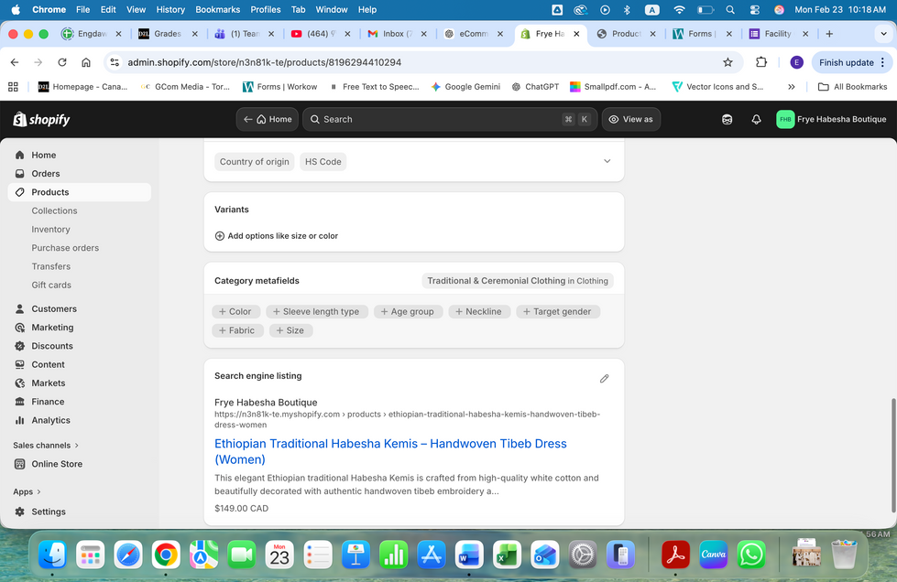
Task: Open Microsoft Excel in the dock
Action: (x=507, y=555)
